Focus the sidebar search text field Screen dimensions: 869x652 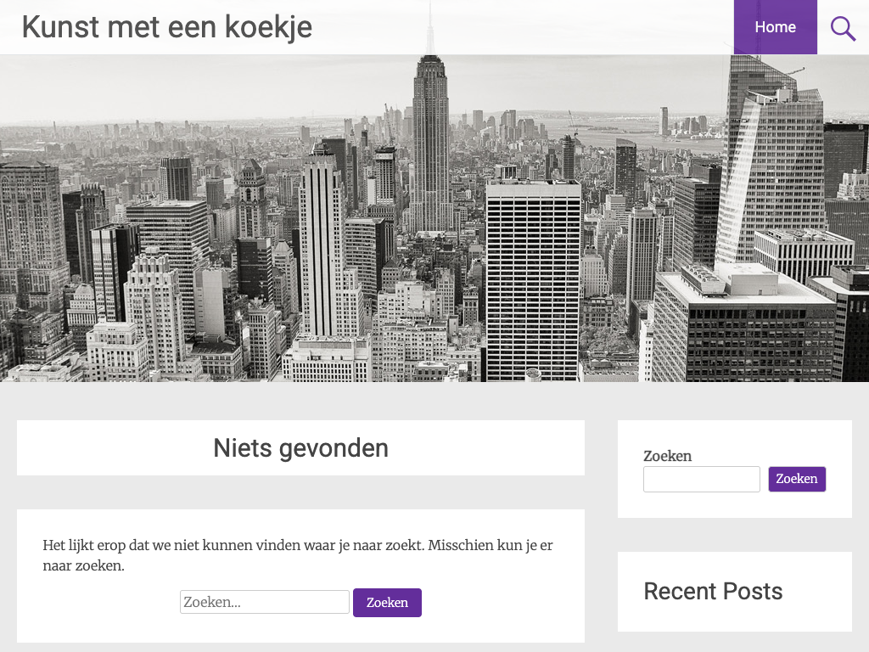coord(701,479)
